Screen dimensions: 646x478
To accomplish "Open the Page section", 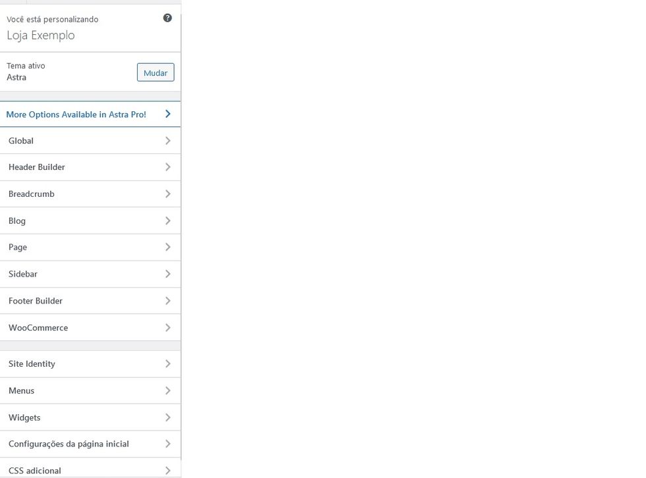I will (90, 247).
